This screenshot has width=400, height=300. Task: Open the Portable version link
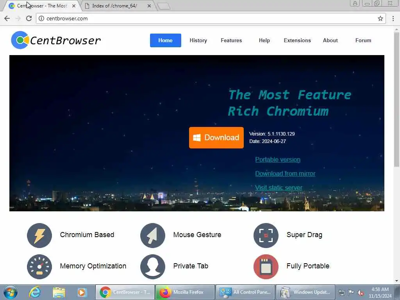(278, 159)
